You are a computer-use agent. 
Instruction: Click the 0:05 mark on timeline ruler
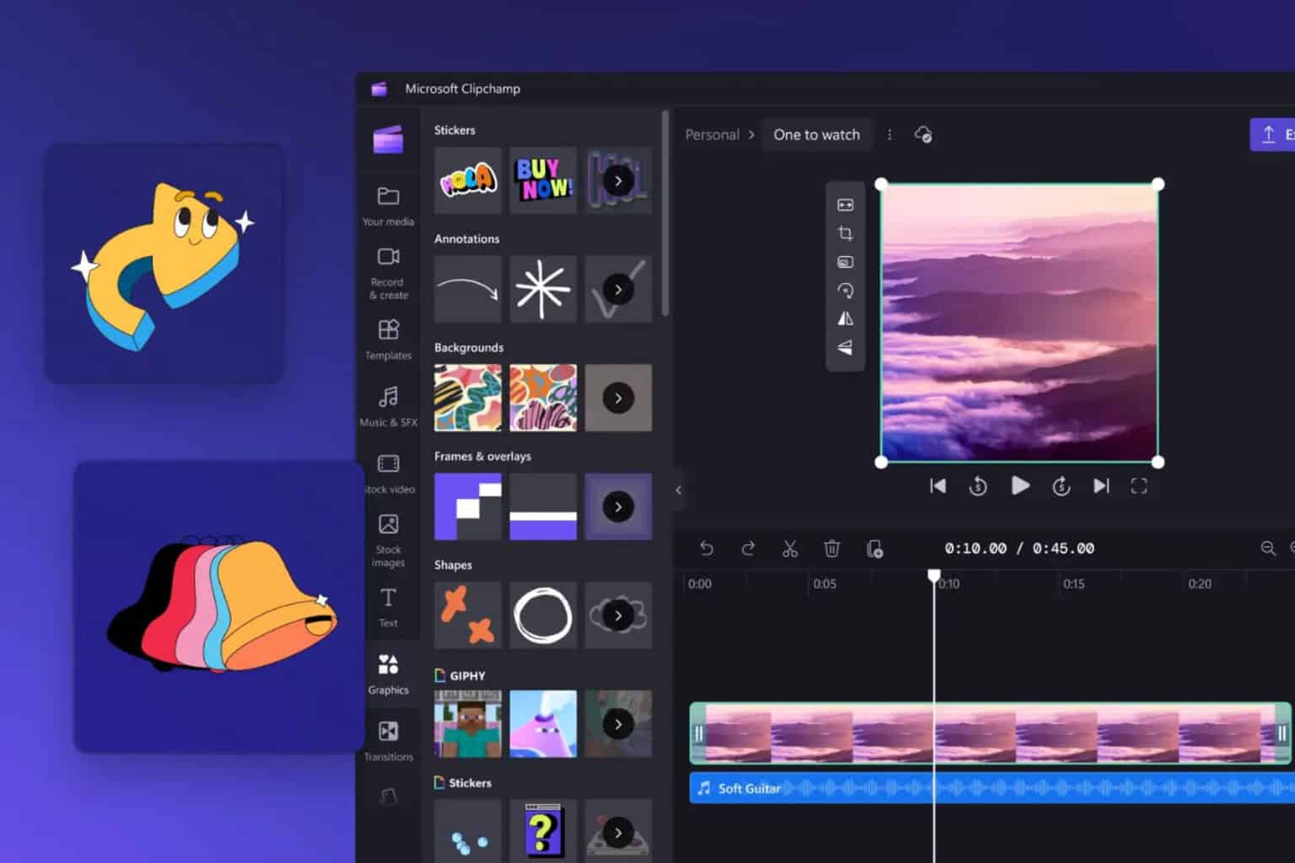click(x=824, y=583)
